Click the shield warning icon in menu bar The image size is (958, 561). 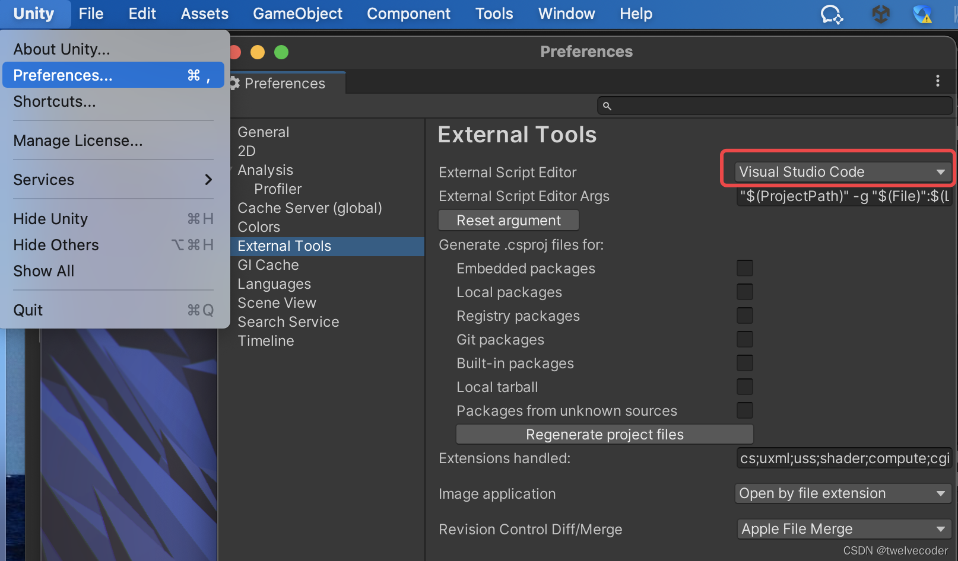click(x=923, y=14)
